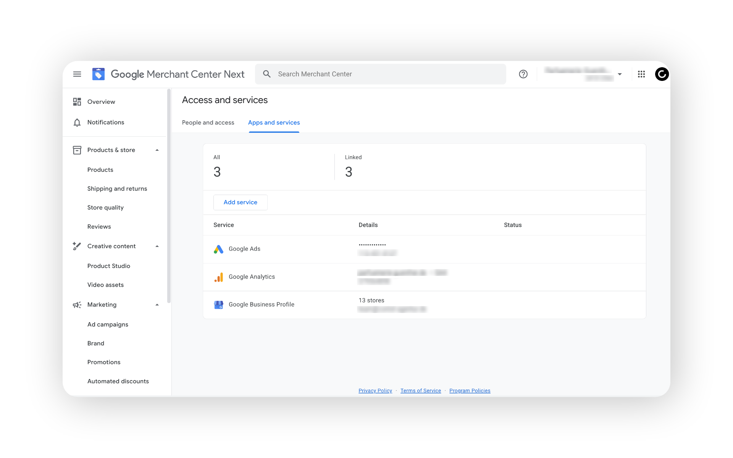The height and width of the screenshot is (458, 733).
Task: Click the Google Analytics bar chart icon
Action: (x=219, y=277)
